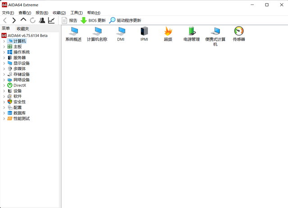Click the DirectX Xbox icon in the tree
This screenshot has height=208, width=288.
pyautogui.click(x=10, y=85)
